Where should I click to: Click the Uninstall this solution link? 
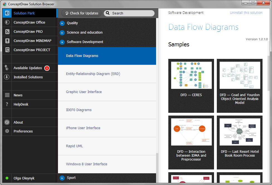pos(246,12)
